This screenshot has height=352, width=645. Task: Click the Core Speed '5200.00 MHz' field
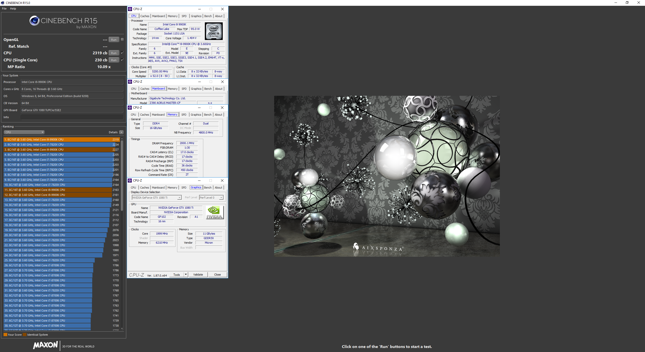(160, 72)
